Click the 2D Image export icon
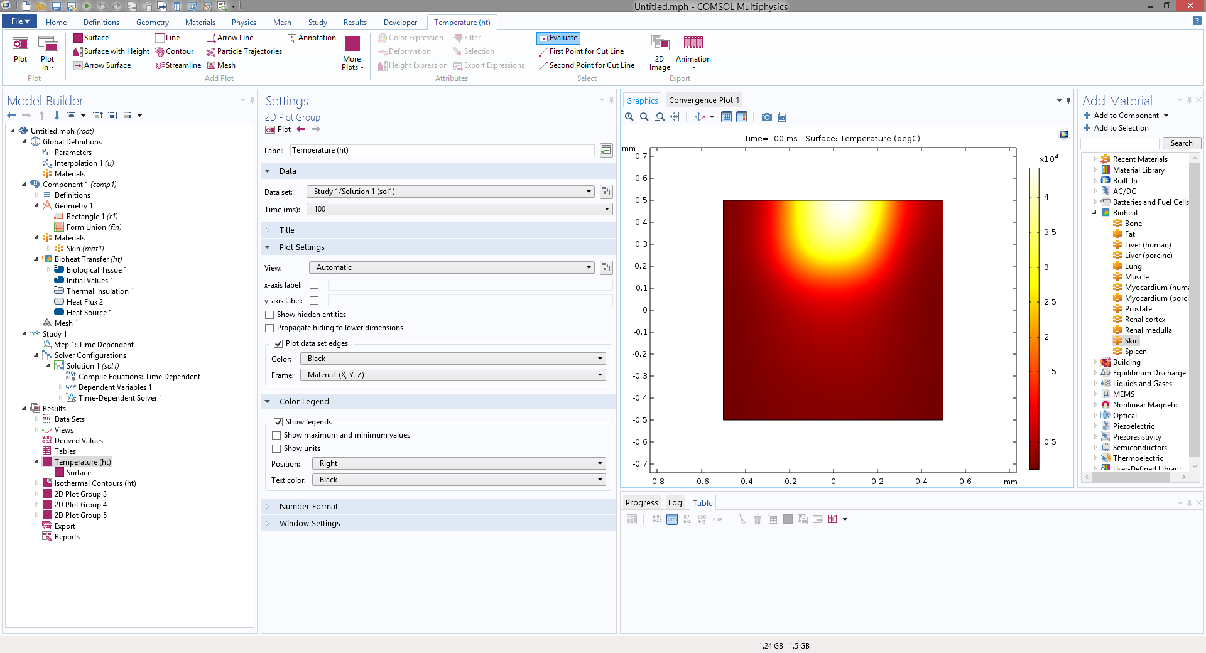Image resolution: width=1206 pixels, height=653 pixels. coord(660,51)
